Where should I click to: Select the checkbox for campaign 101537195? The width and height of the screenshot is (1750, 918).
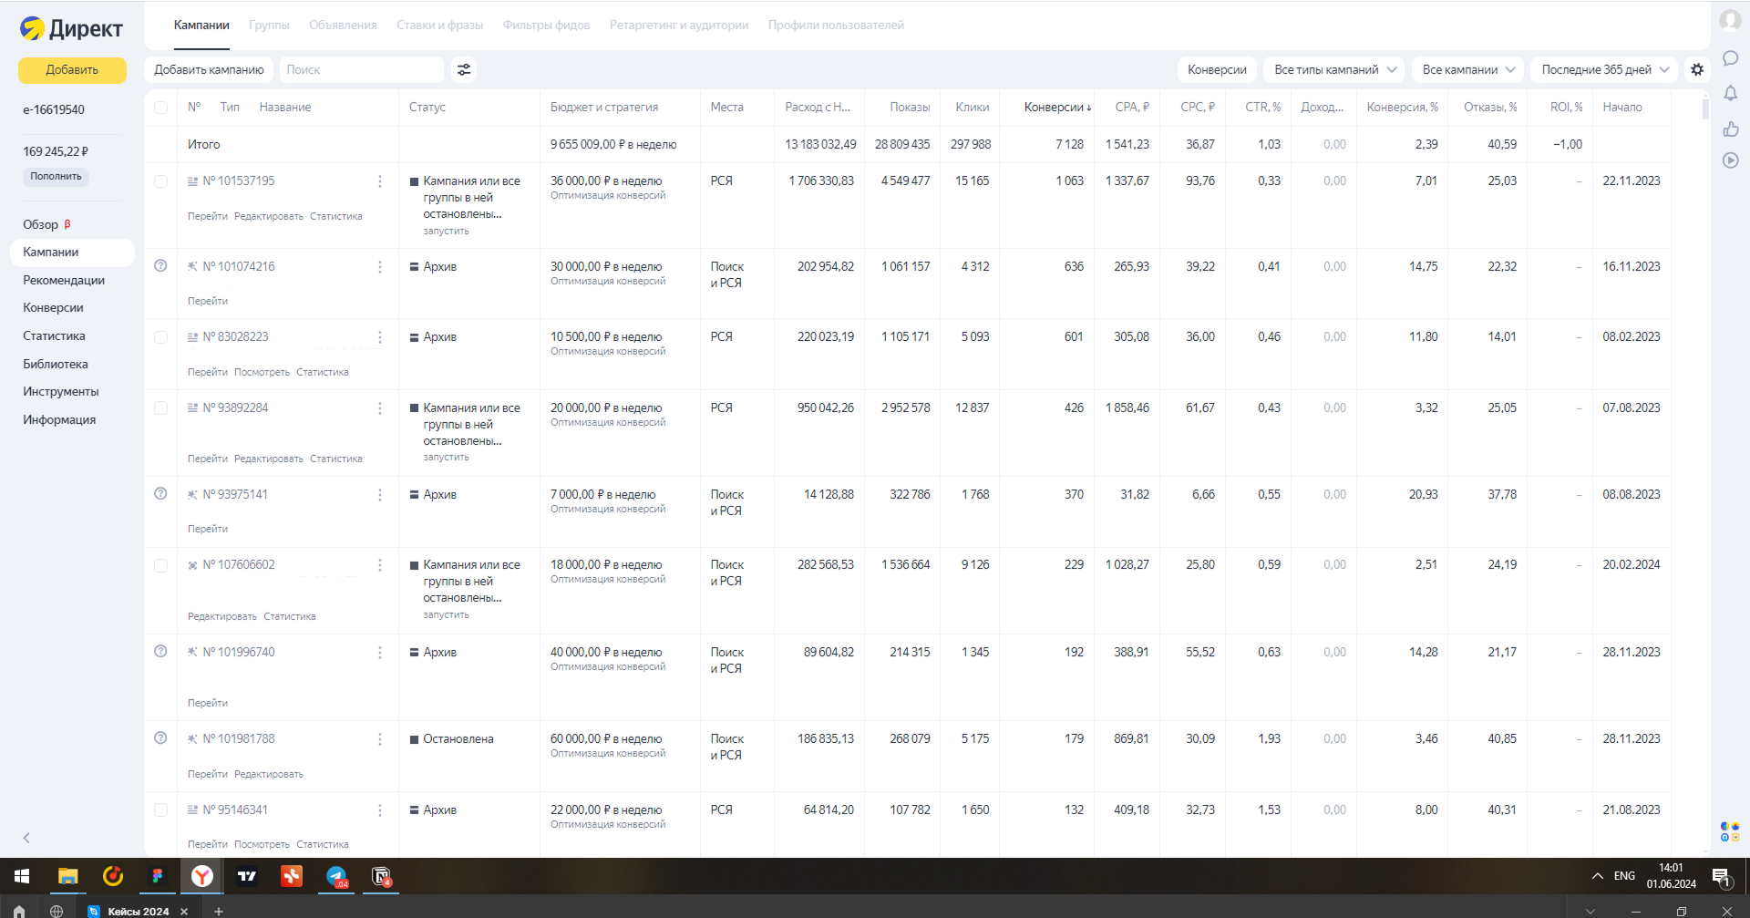pyautogui.click(x=160, y=181)
